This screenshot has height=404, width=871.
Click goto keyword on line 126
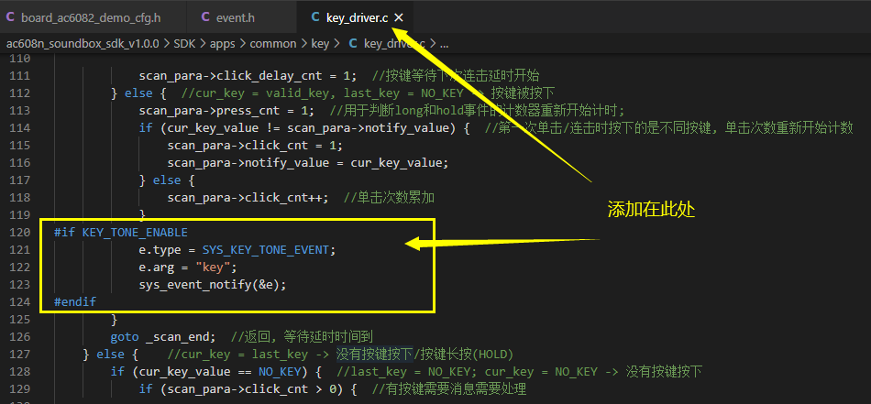[x=125, y=336]
